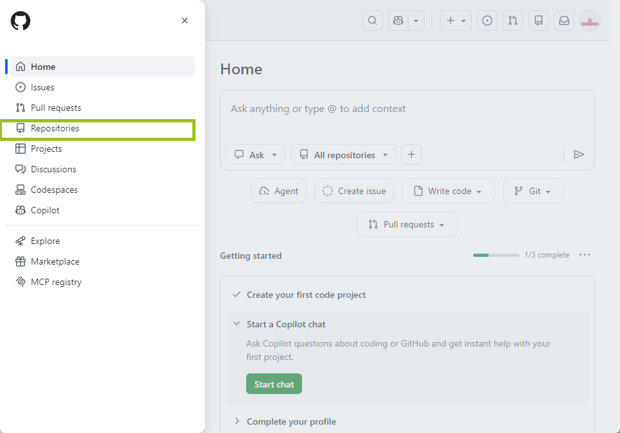The height and width of the screenshot is (433, 620).
Task: Open Discussions in the sidebar
Action: 103,170
